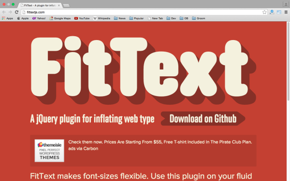This screenshot has height=181, width=290.
Task: Open the Yahoo! bookmark
Action: tap(39, 18)
